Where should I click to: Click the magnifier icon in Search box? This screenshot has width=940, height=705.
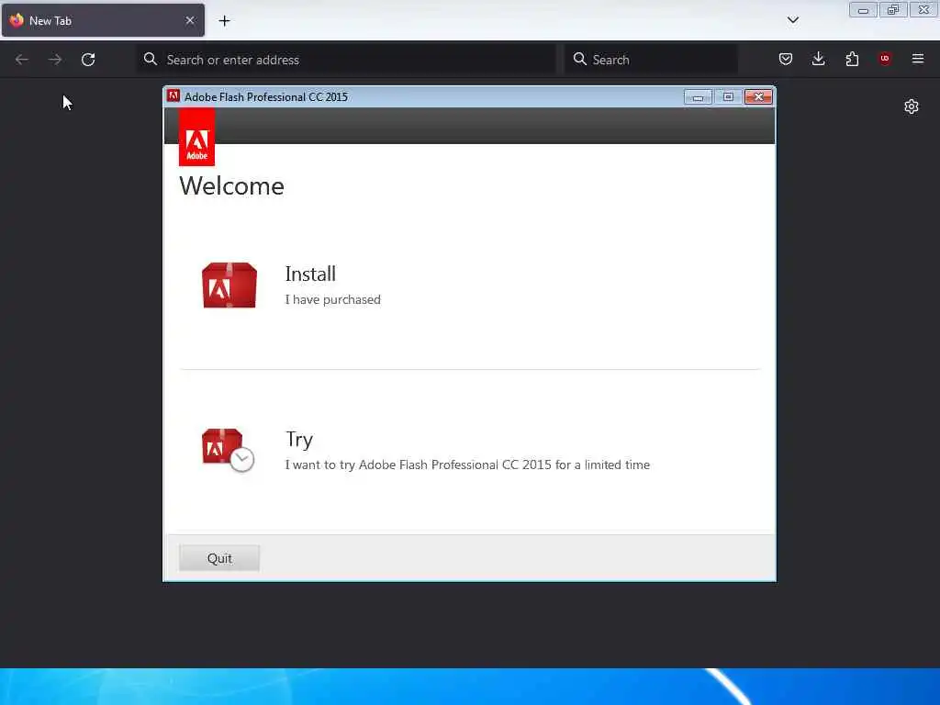[580, 59]
